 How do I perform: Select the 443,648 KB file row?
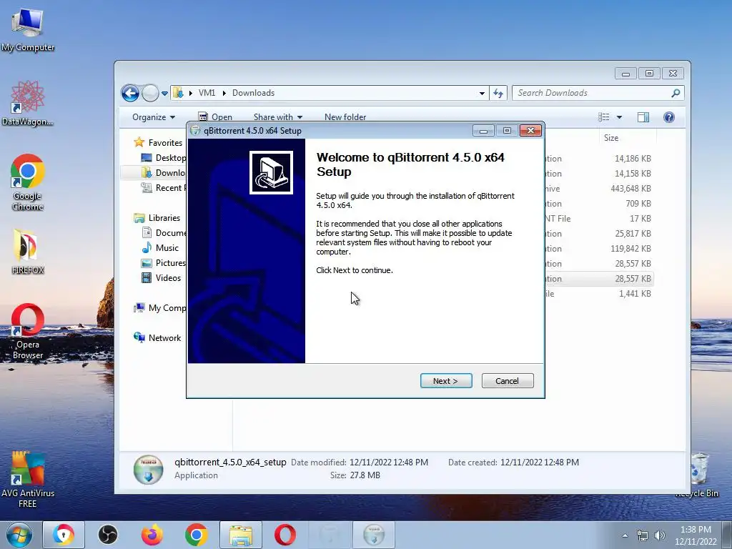(599, 189)
